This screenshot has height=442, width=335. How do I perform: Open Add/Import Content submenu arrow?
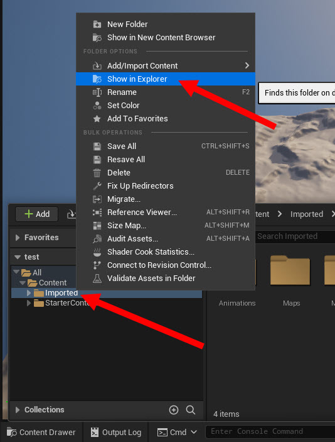coord(247,65)
